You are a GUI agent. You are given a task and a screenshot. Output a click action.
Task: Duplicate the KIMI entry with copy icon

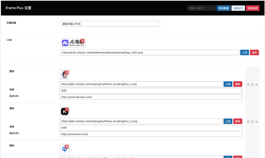[x=252, y=122]
